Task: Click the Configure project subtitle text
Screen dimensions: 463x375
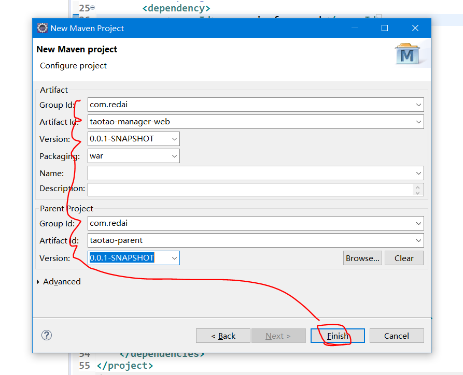Action: click(73, 65)
